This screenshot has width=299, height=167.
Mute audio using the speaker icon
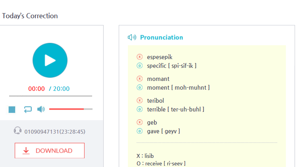(41, 109)
